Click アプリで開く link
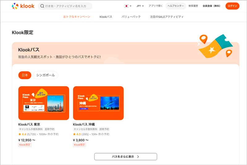 coord(156,6)
